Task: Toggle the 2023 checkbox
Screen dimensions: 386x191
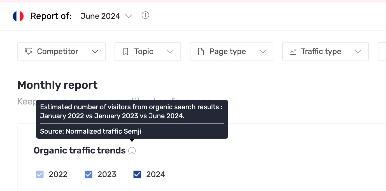Action: (89, 174)
